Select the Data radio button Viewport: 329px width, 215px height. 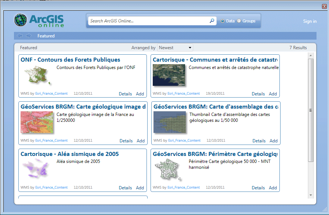223,21
